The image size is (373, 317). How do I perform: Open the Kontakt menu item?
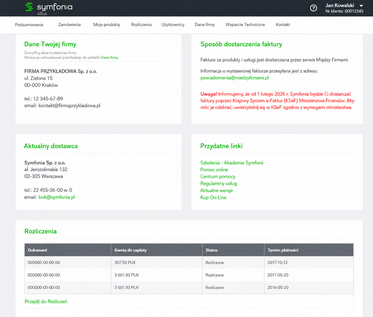283,25
